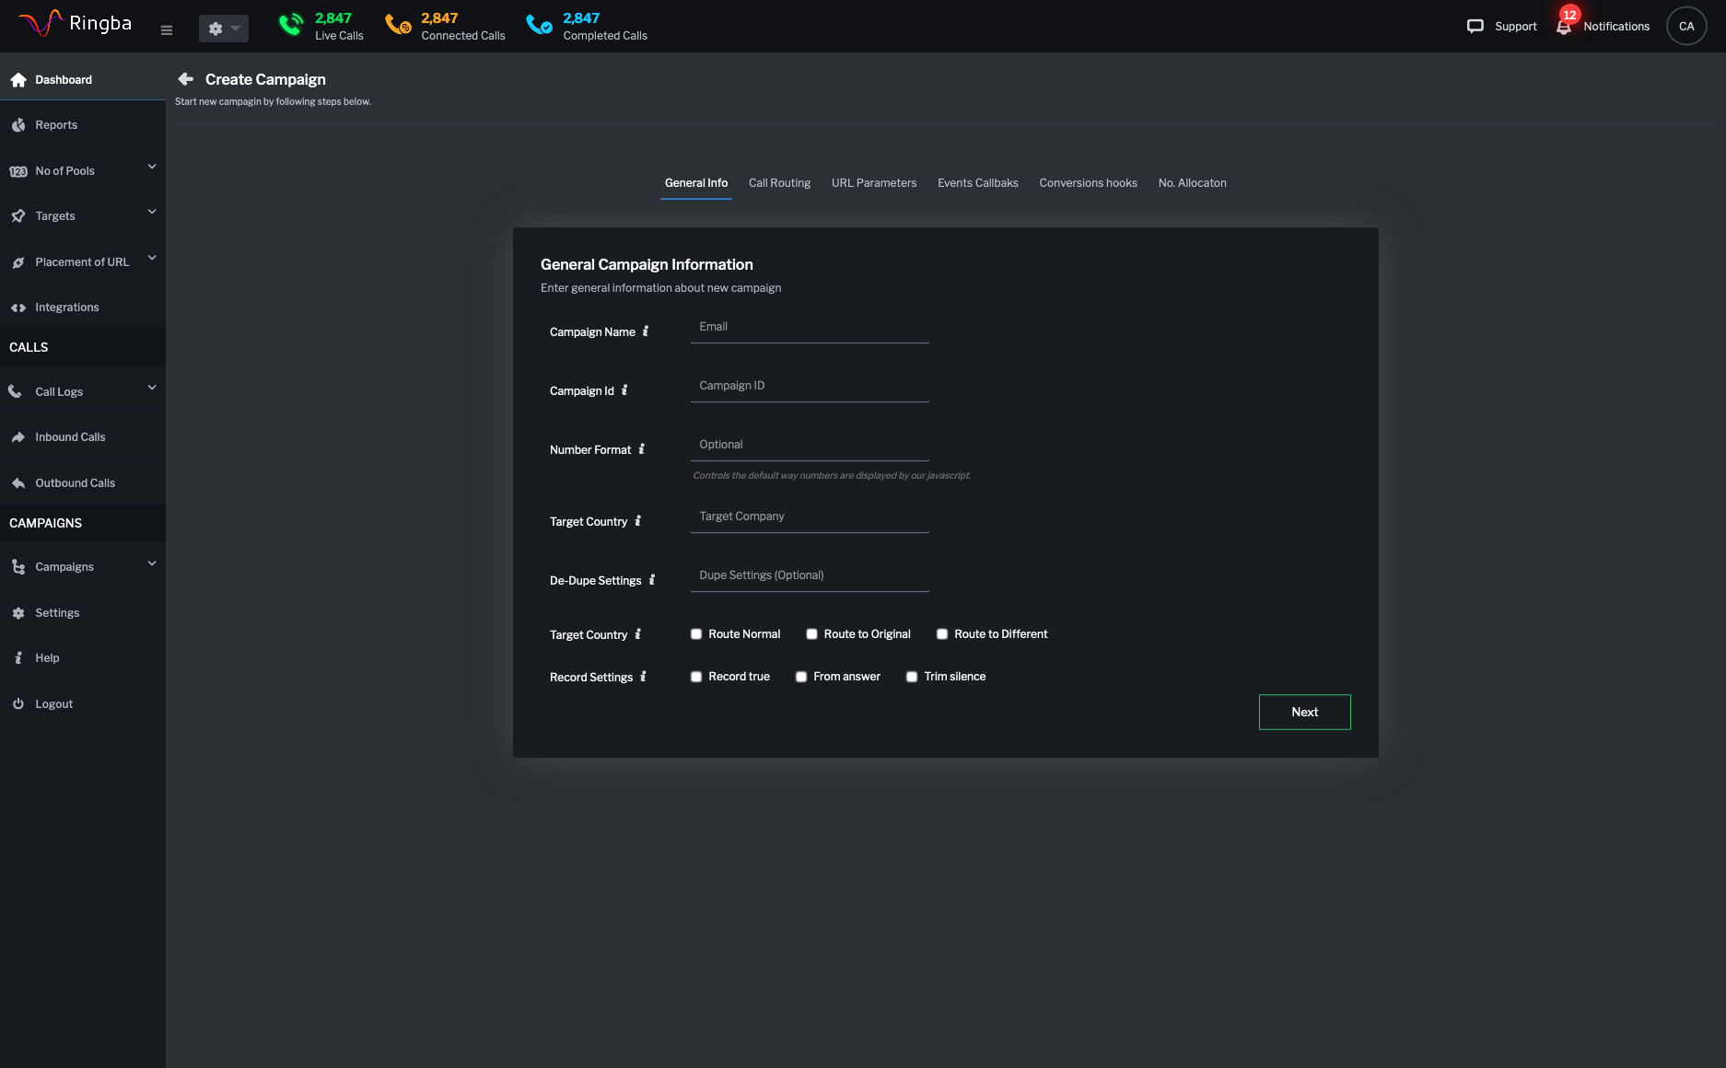Click the De-Dupe Settings info icon
The image size is (1726, 1068).
[x=652, y=580]
